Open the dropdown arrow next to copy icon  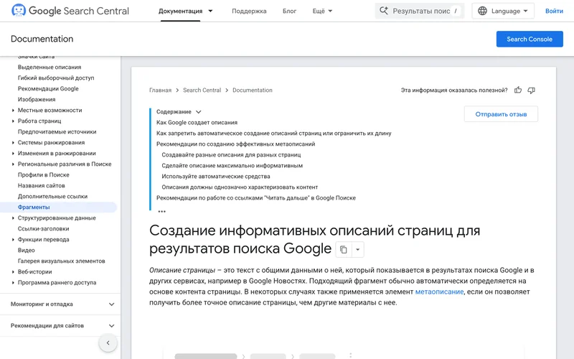[x=357, y=249]
